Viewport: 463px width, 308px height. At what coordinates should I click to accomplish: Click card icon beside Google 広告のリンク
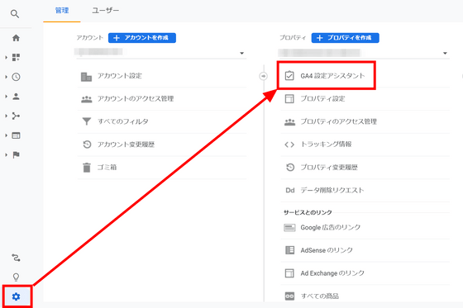click(x=289, y=228)
